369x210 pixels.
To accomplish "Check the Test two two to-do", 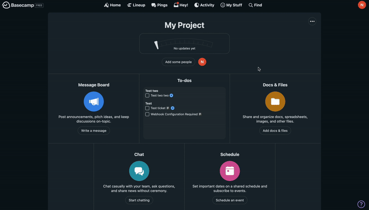I will click(147, 96).
